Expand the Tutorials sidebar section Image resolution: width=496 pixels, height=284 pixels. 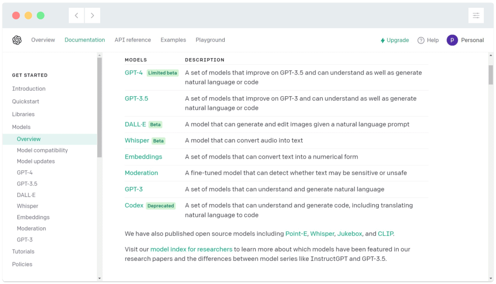coord(23,252)
